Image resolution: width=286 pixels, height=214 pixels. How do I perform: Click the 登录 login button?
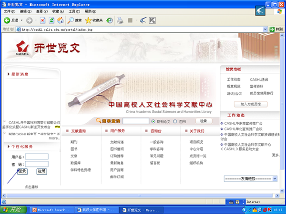22,171
